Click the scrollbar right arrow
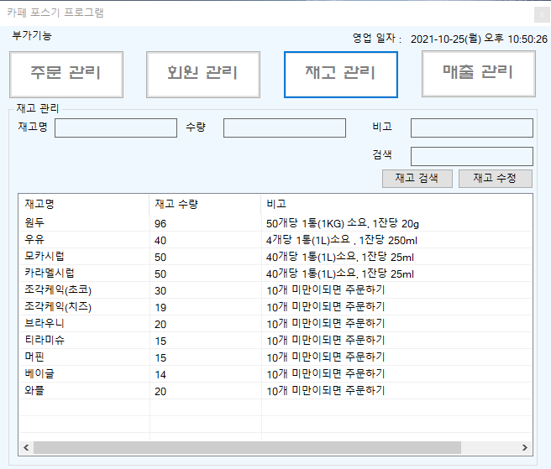 pyautogui.click(x=525, y=447)
